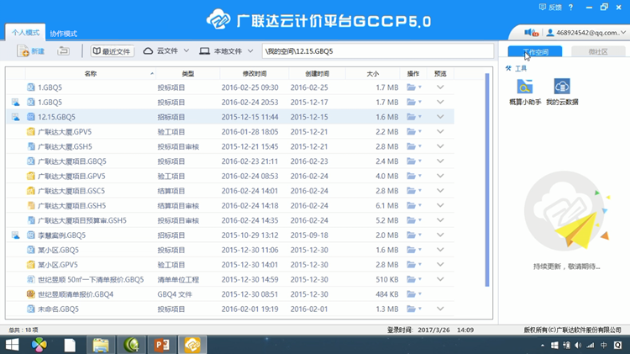Image resolution: width=630 pixels, height=354 pixels.
Task: Sort by 大小 column header
Action: tap(372, 74)
